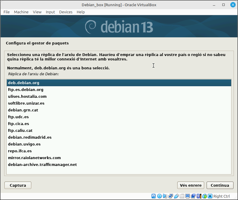
Task: Pick debian.redimadrid.es from the list
Action: (x=119, y=137)
